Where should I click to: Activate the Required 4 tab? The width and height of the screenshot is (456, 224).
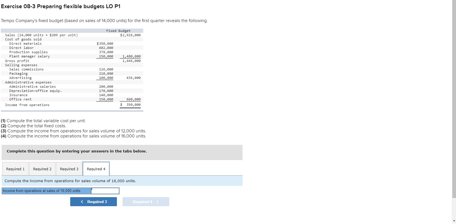coord(96,169)
